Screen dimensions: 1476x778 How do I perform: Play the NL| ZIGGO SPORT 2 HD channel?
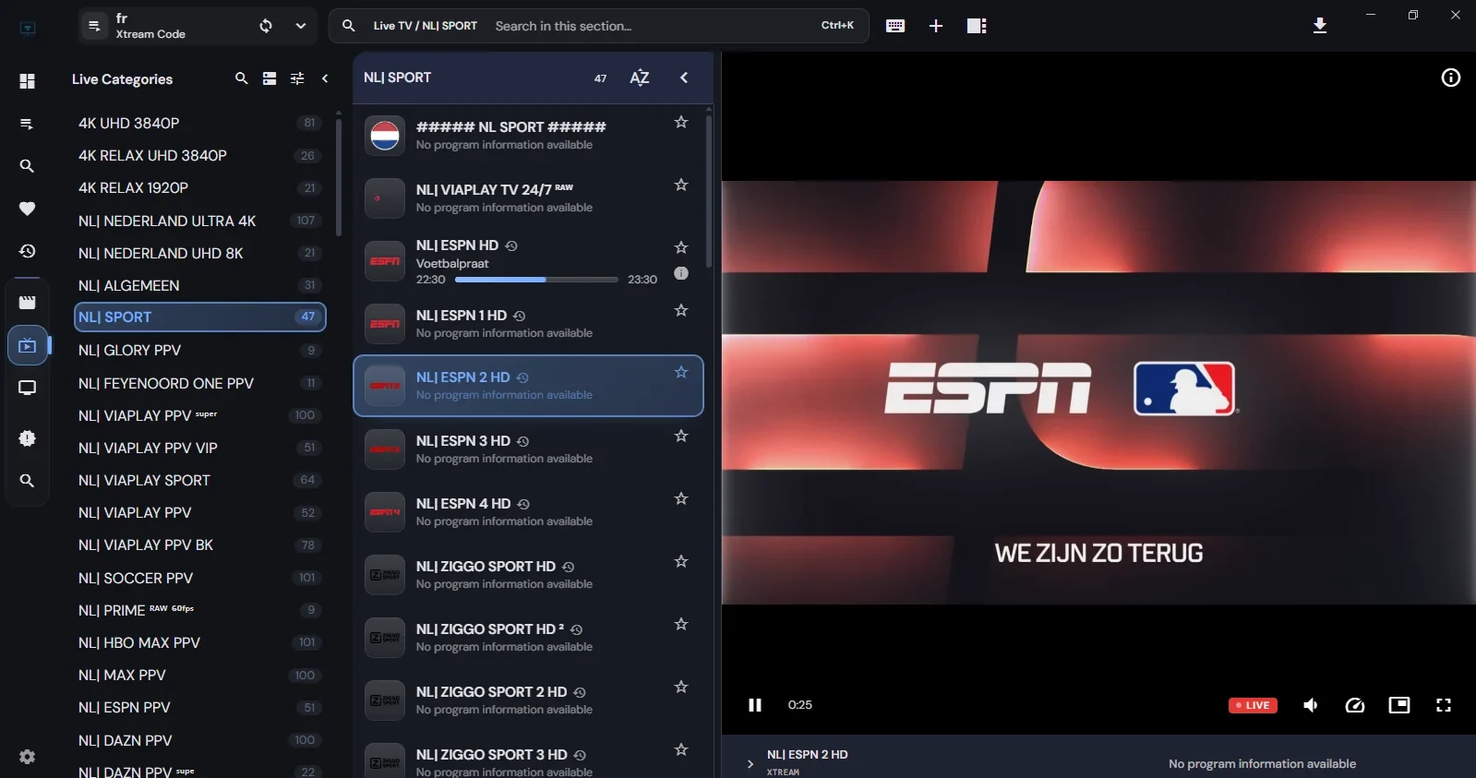click(x=528, y=700)
